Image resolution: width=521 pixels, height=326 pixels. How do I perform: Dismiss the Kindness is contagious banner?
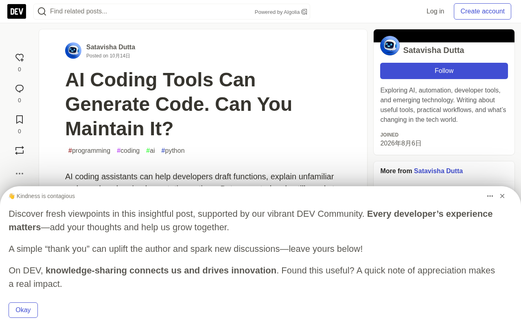point(502,196)
